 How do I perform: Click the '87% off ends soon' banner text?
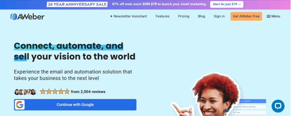159,4
